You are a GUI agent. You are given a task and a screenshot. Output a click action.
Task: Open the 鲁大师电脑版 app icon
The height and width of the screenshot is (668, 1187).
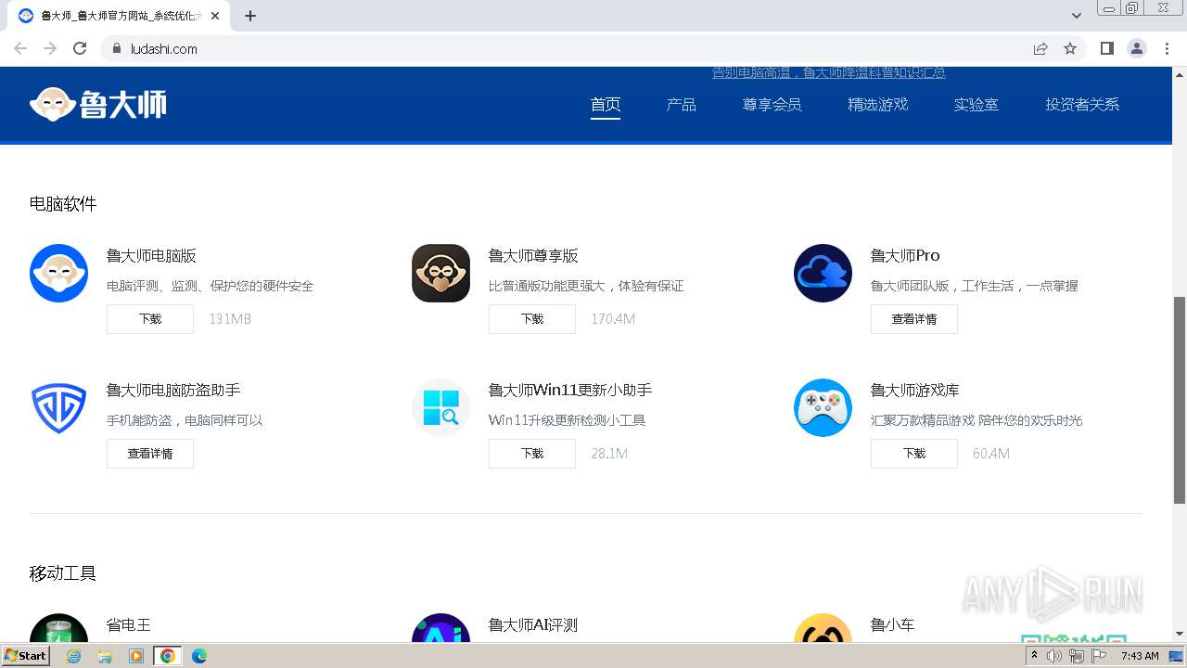[58, 273]
